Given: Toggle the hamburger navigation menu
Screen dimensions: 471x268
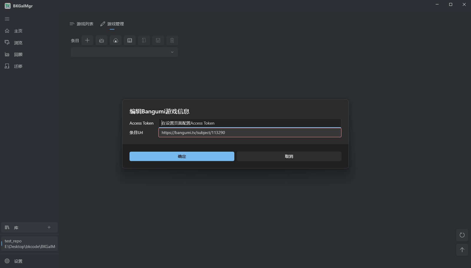Looking at the screenshot, I should click(7, 19).
